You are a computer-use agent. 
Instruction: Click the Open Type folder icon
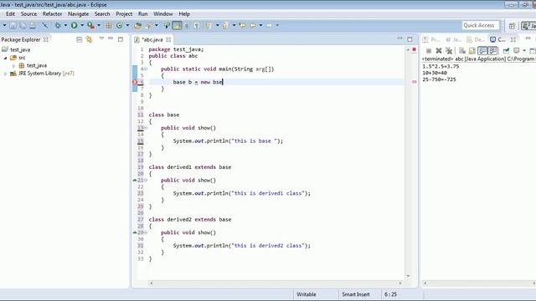137,26
